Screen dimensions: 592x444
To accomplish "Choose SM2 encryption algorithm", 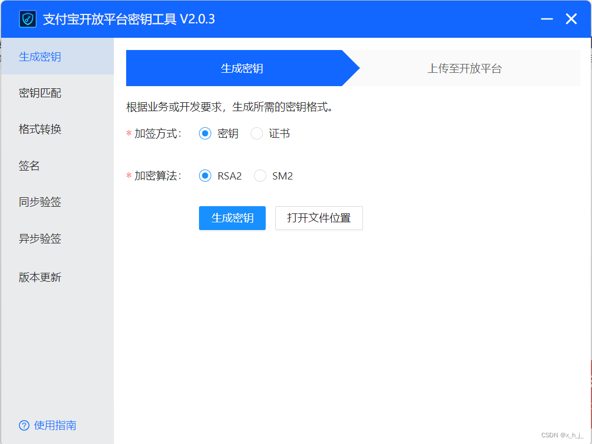I will (260, 176).
